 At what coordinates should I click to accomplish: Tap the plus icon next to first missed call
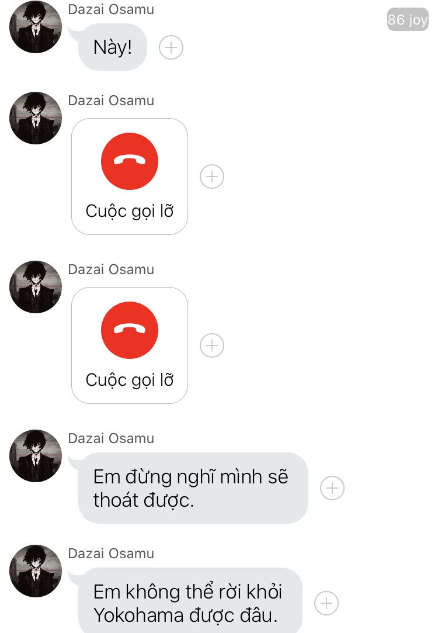click(212, 177)
